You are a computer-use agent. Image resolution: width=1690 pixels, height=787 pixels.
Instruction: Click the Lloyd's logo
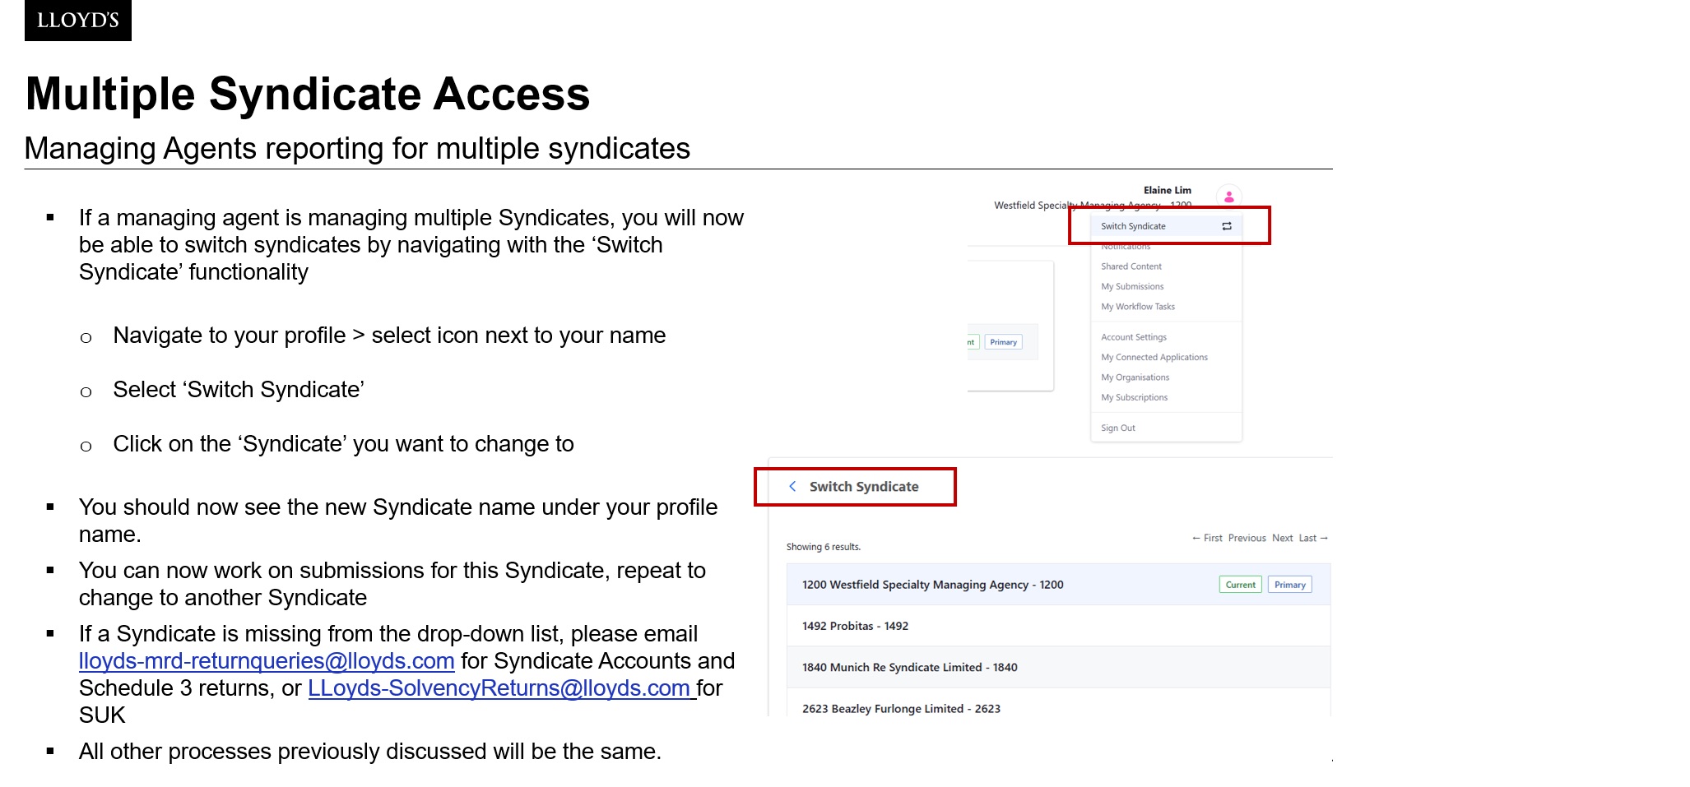coord(78,20)
